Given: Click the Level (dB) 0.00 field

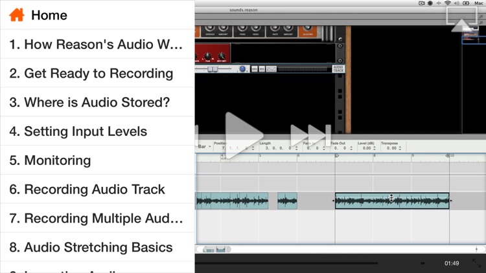Looking at the screenshot, I should coord(367,148).
